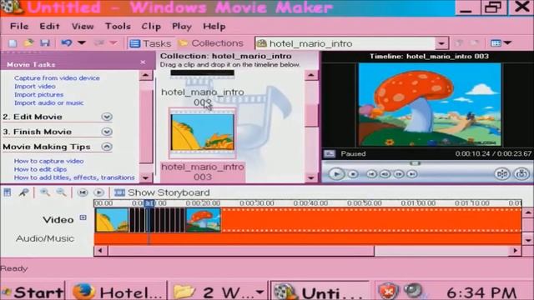The width and height of the screenshot is (534, 300).
Task: Open the Undo history dropdown arrow
Action: (x=82, y=42)
